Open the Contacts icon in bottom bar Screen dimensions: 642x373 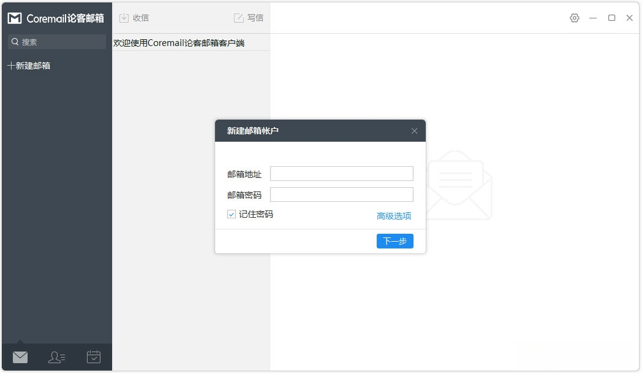56,357
